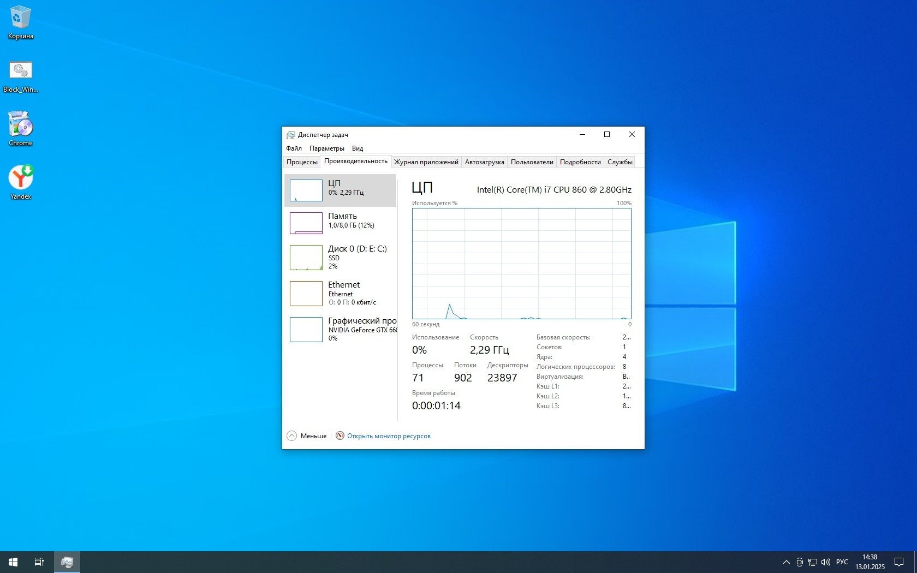Screen dimensions: 917x573
Task: Click the Task Manager taskbar icon
Action: point(67,562)
